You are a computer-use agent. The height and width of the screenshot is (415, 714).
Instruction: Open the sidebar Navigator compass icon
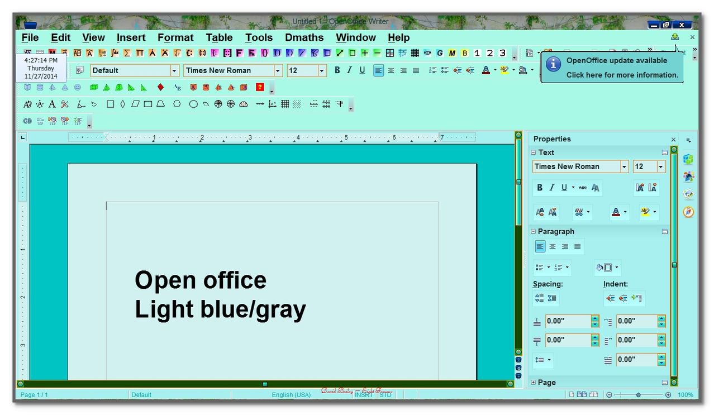pyautogui.click(x=688, y=212)
